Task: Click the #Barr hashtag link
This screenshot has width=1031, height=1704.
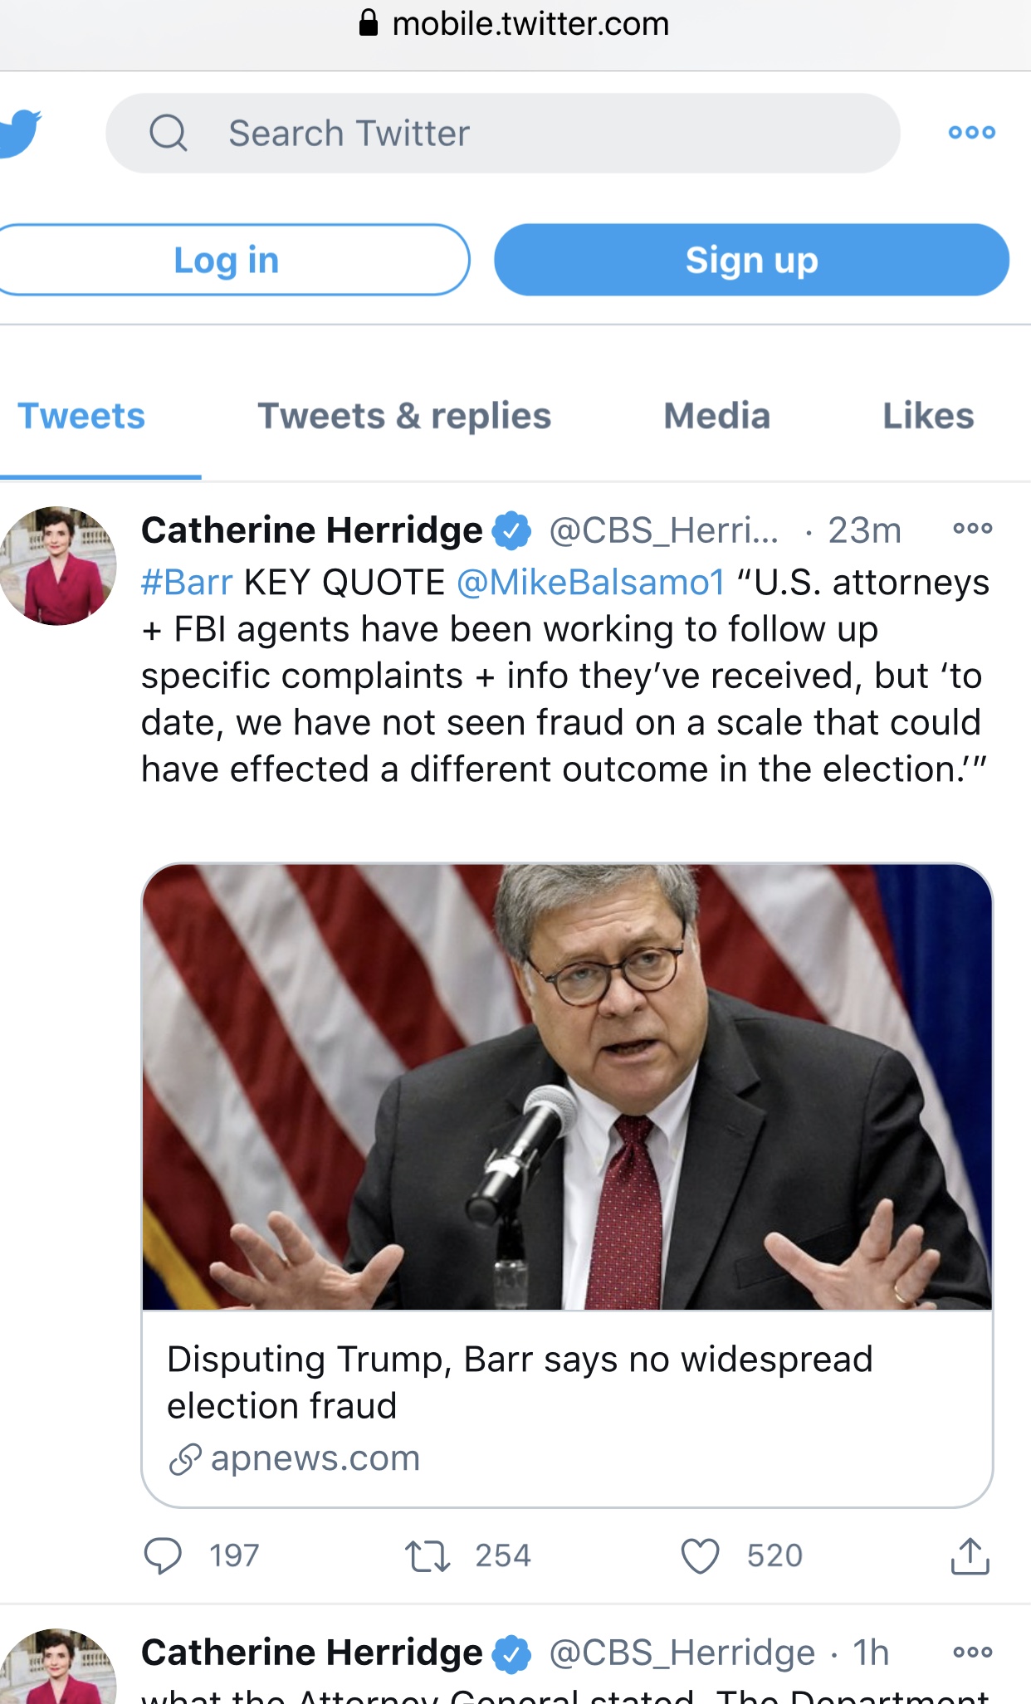Action: point(187,583)
